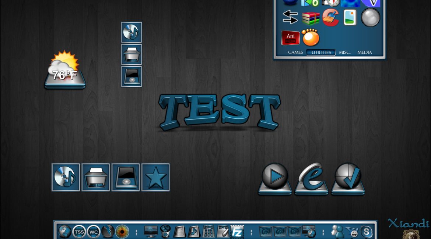
Task: Click the red Ani icon
Action: click(x=291, y=37)
